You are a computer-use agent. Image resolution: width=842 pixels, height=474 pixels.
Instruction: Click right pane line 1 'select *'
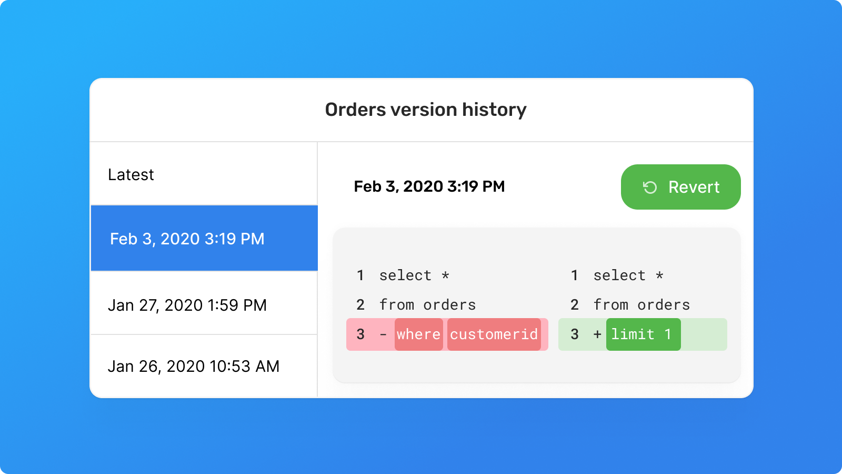[629, 275]
